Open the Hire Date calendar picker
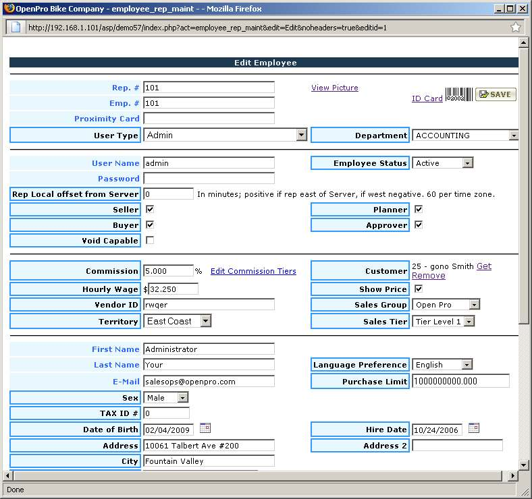532x499 pixels. point(473,428)
